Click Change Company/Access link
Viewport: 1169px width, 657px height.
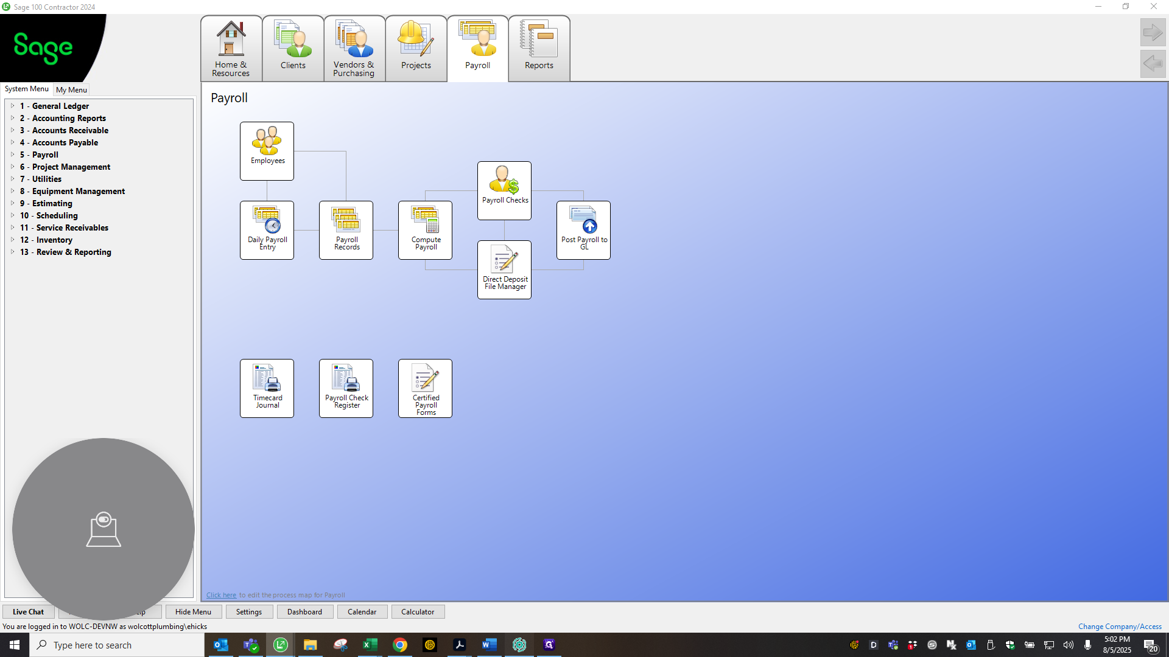pos(1120,627)
